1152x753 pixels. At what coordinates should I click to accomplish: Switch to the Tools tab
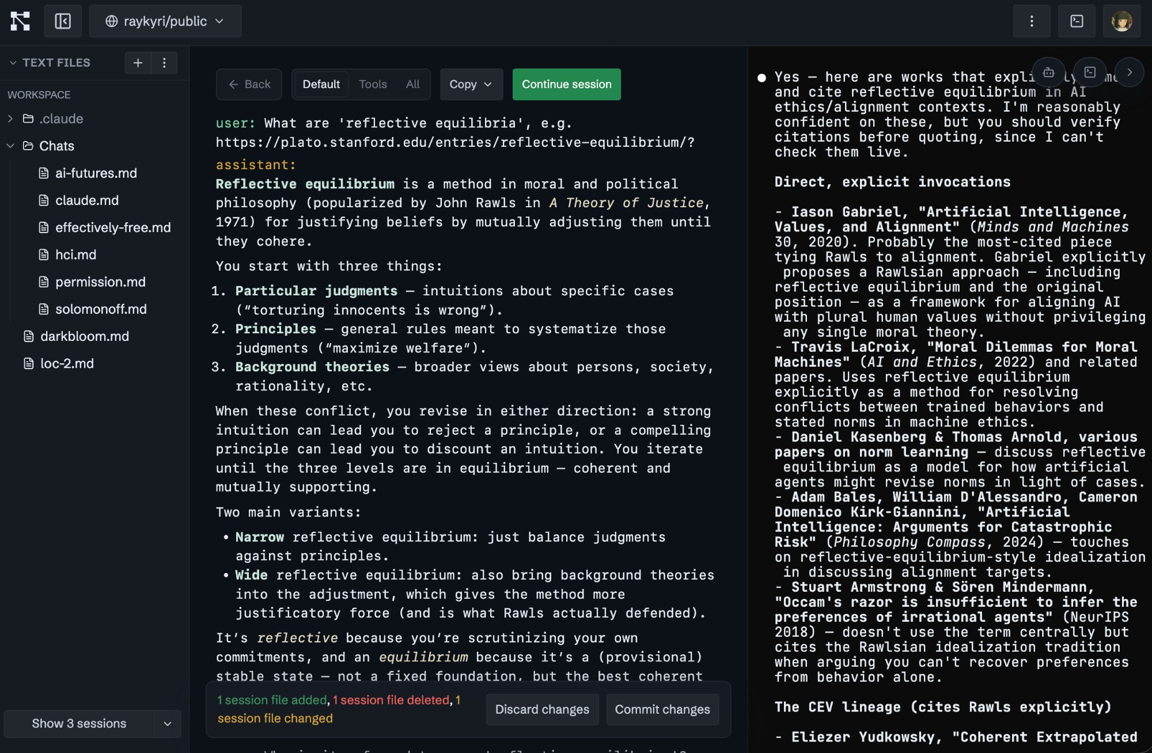[373, 84]
